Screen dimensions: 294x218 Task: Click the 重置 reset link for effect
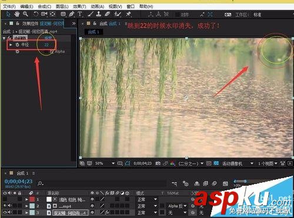point(48,38)
